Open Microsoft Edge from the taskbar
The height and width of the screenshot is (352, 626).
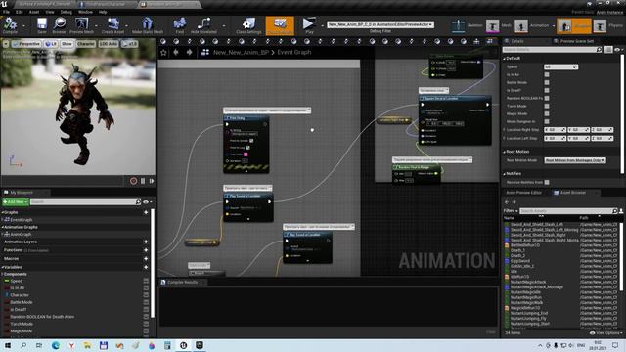(56, 345)
